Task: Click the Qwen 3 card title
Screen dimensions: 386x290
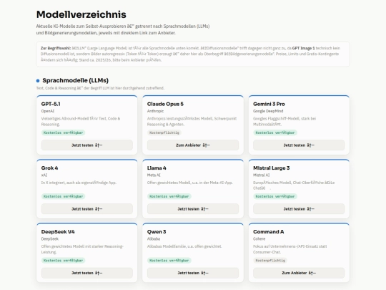Action: pos(157,231)
